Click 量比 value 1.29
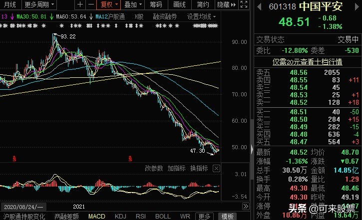The image size is (362, 220). (352, 179)
